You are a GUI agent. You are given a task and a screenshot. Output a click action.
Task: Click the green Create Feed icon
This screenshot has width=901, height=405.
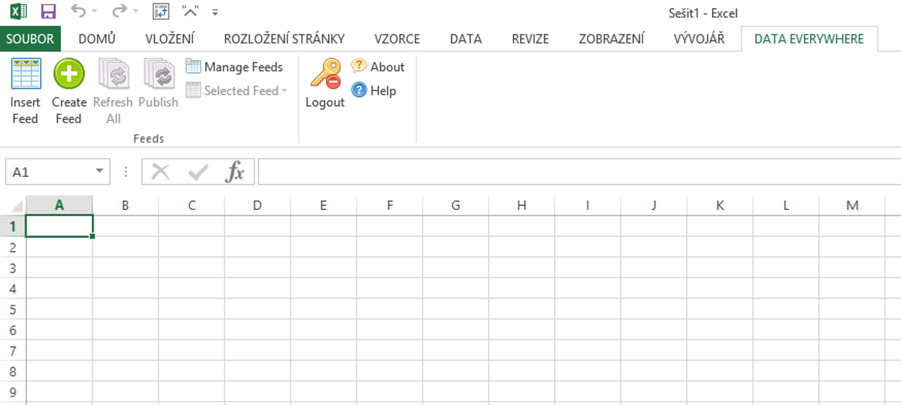(x=69, y=73)
